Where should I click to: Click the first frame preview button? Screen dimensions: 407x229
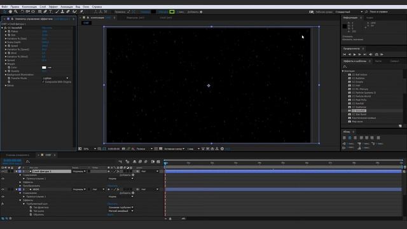pyautogui.click(x=345, y=55)
